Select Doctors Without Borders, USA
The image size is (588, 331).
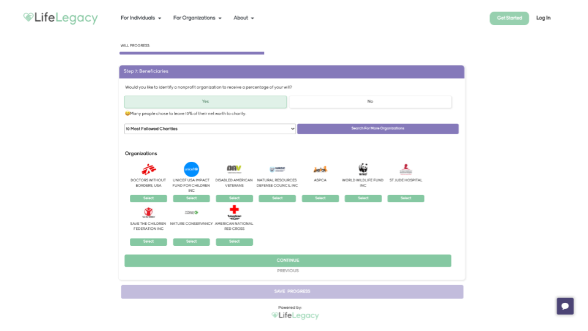pos(148,198)
